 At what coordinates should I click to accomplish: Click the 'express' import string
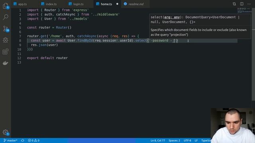coord(80,10)
